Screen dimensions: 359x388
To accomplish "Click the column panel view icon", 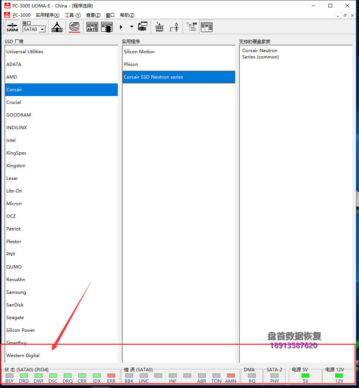I will (x=207, y=27).
